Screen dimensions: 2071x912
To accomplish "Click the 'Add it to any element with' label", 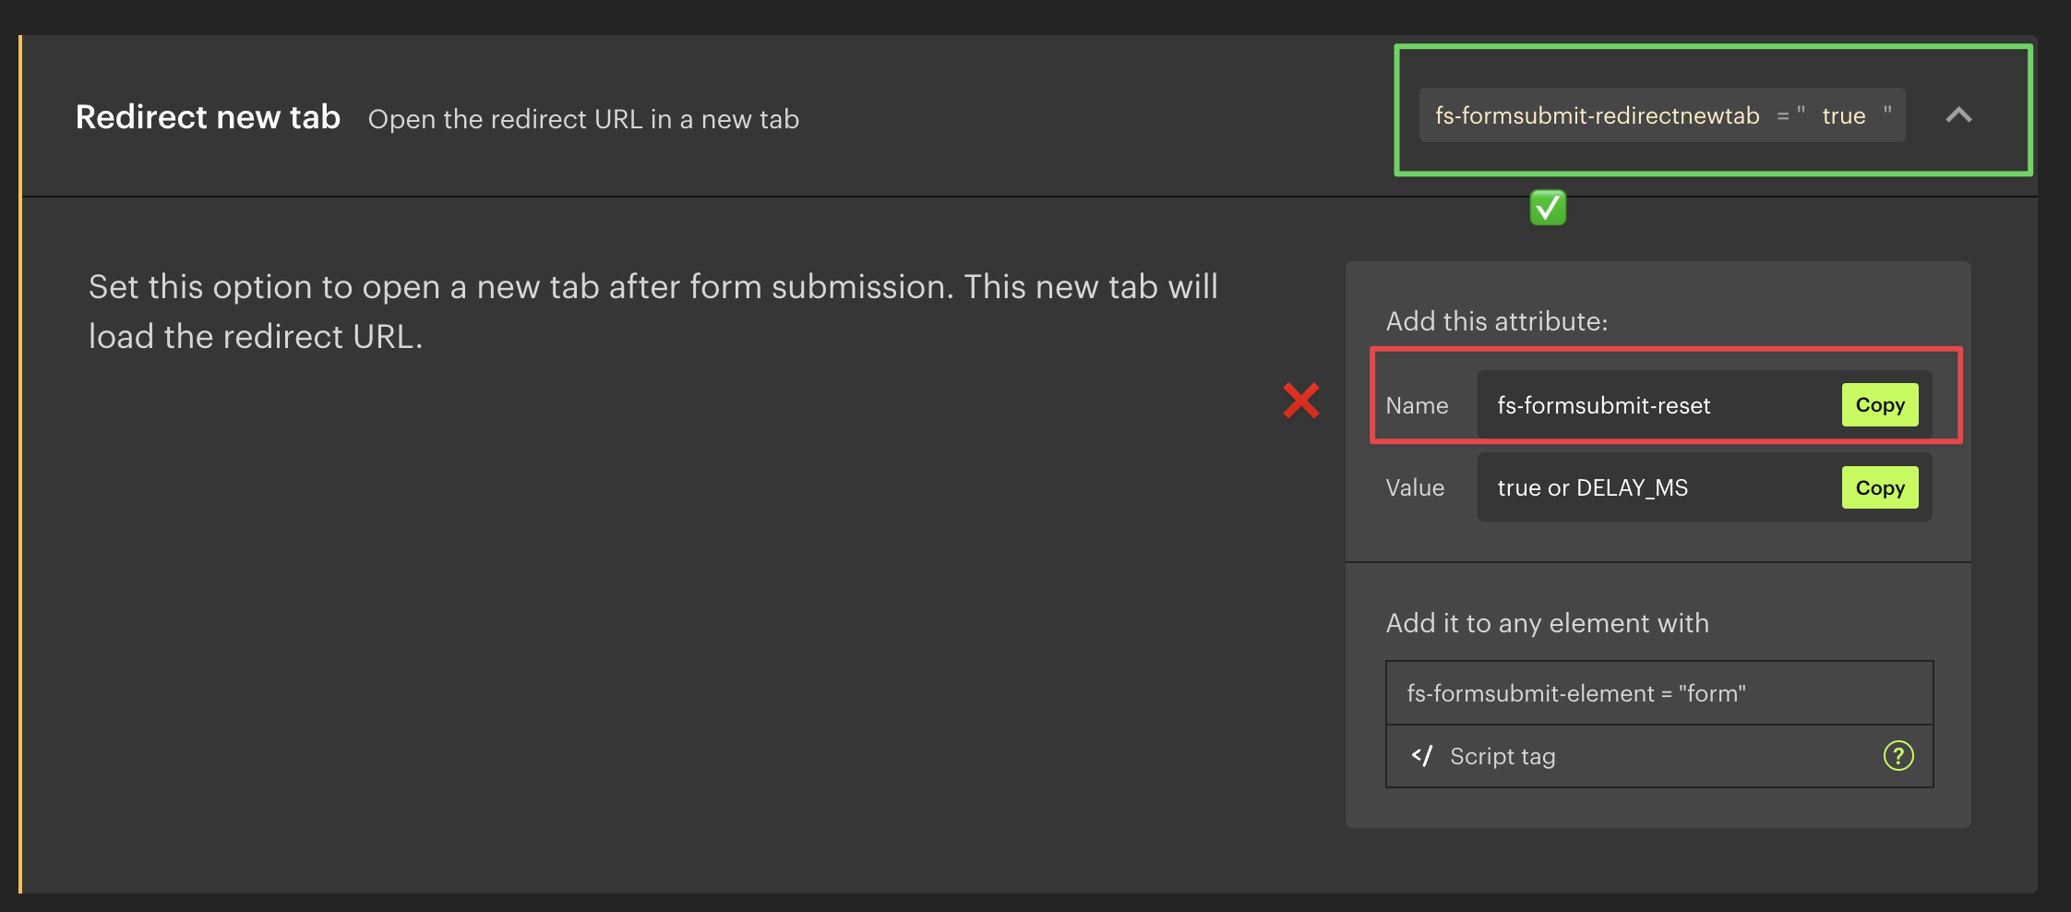I will click(1547, 623).
